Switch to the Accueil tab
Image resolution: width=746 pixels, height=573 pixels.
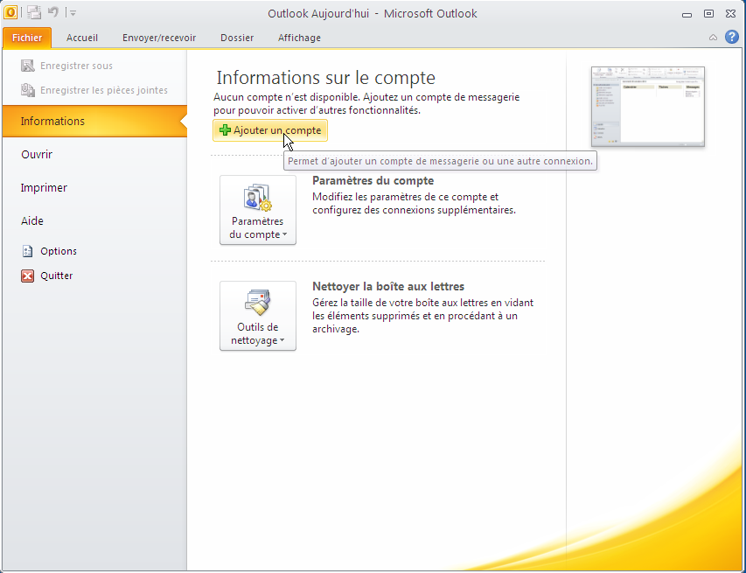(82, 38)
